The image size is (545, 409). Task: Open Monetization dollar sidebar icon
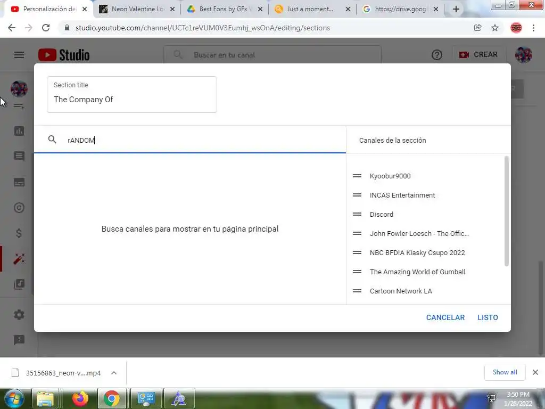click(19, 233)
